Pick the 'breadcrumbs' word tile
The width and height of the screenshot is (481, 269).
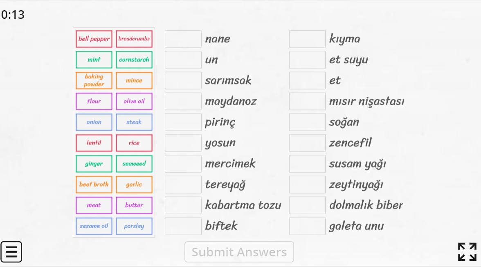134,39
